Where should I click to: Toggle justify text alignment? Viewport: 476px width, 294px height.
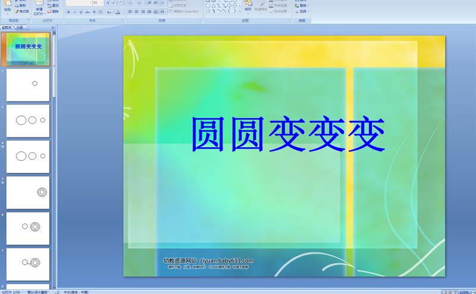[x=149, y=12]
